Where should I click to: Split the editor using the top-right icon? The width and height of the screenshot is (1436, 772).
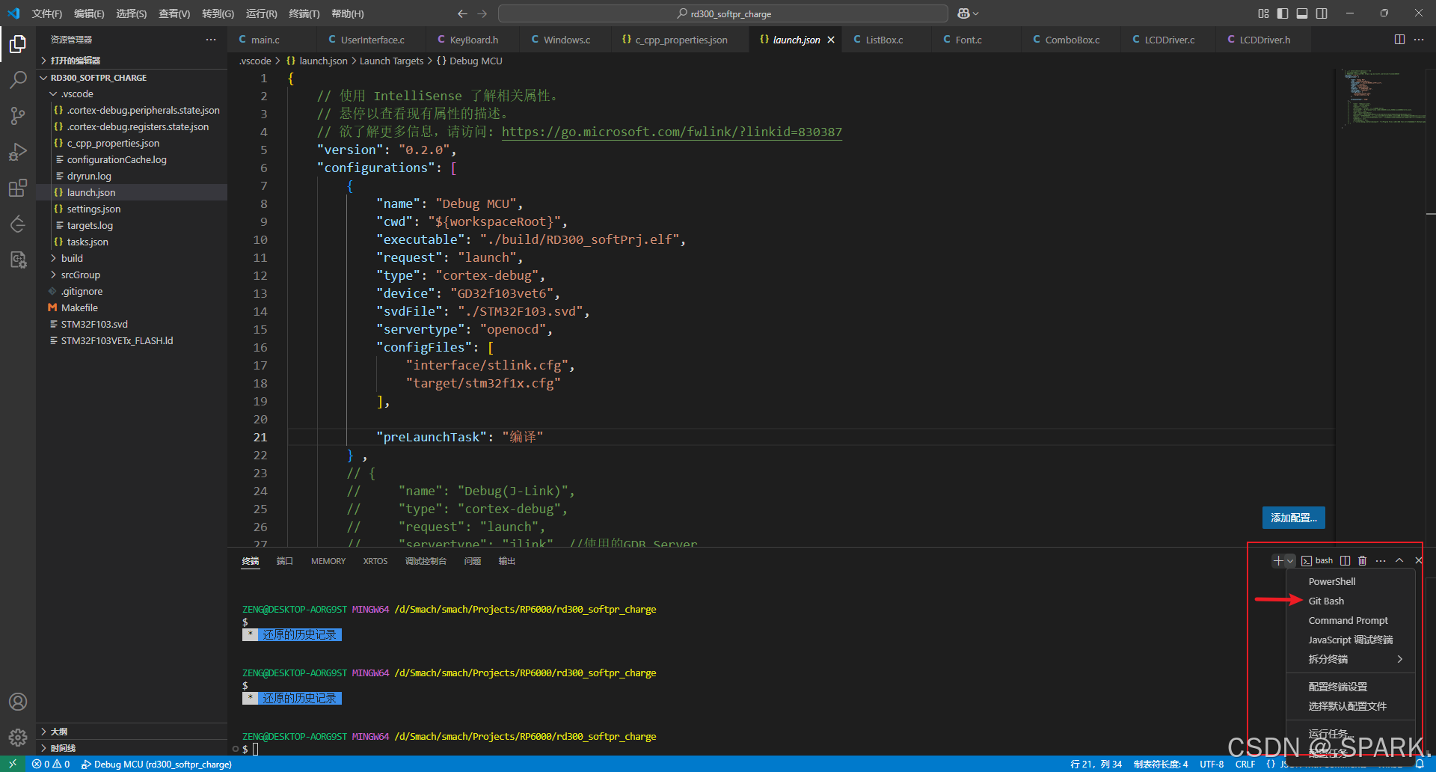click(x=1399, y=40)
